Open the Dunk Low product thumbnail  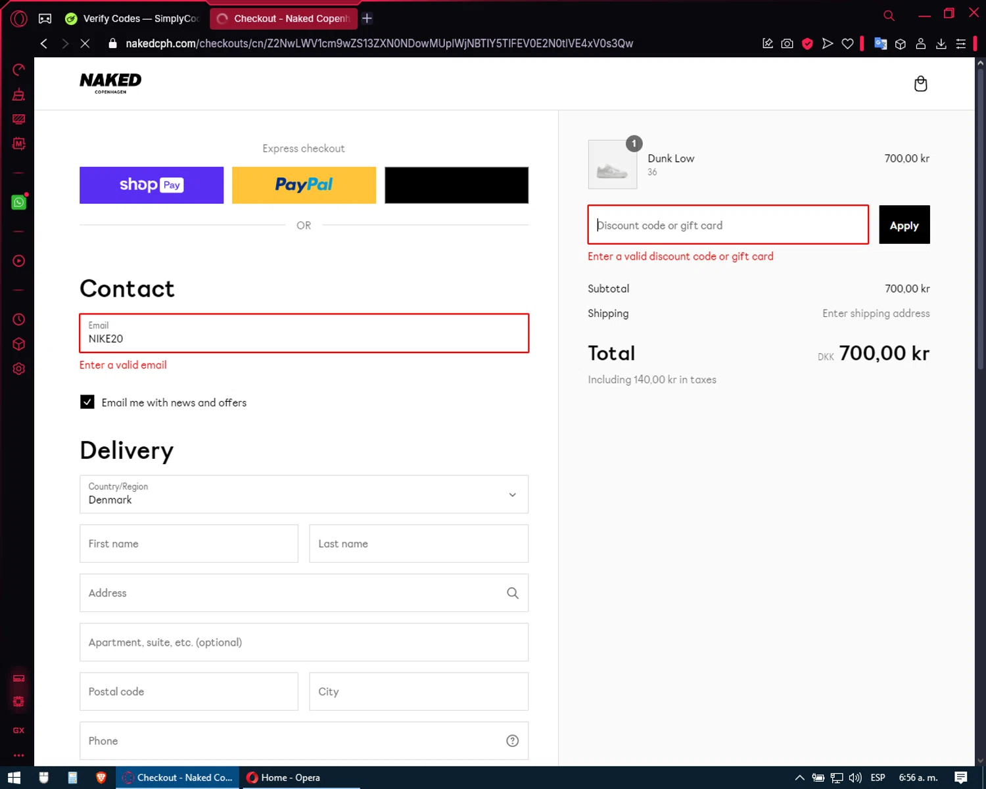coord(612,164)
